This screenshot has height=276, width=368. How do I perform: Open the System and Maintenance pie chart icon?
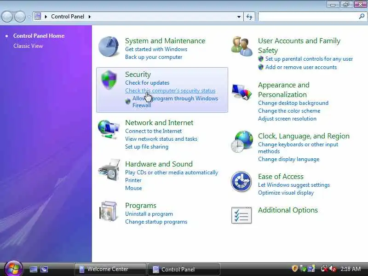pyautogui.click(x=109, y=46)
